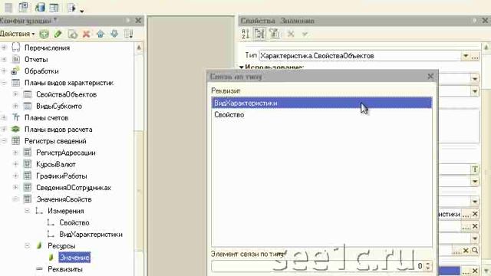Select РегистрАдресации in the tree
491x276 pixels.
[66, 153]
